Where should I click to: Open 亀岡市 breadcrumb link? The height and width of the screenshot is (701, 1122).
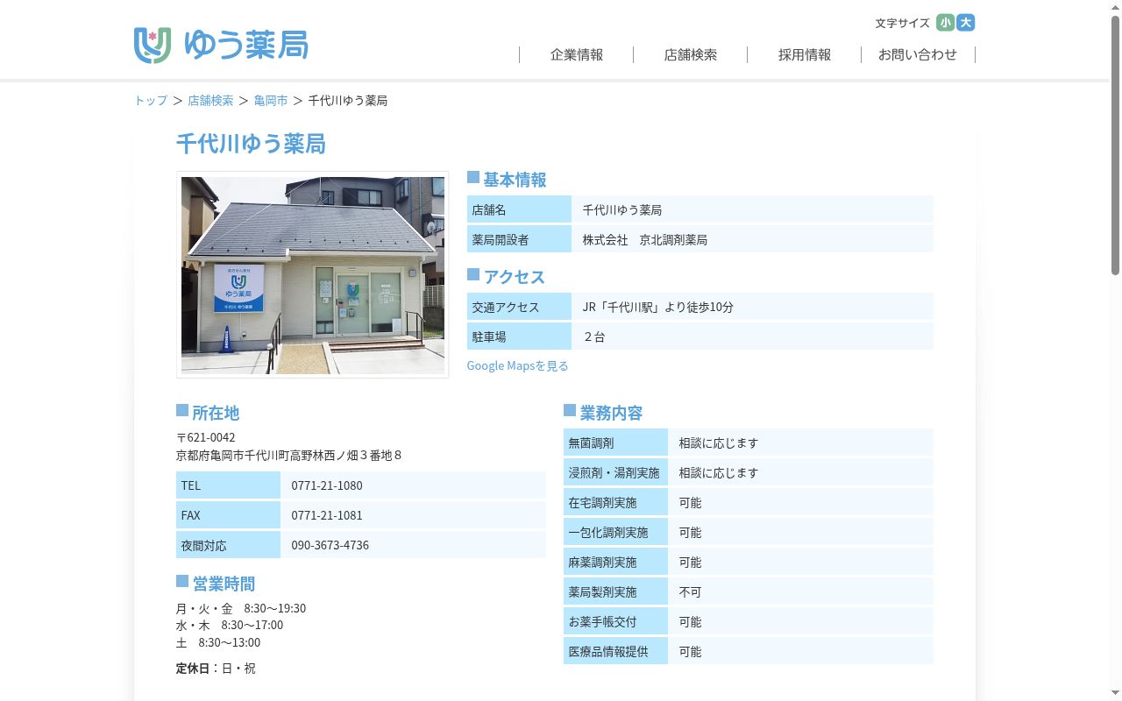tap(271, 101)
